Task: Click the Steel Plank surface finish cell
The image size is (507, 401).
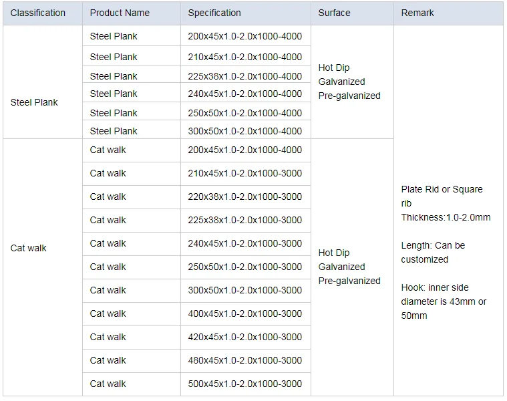Action: pyautogui.click(x=349, y=82)
